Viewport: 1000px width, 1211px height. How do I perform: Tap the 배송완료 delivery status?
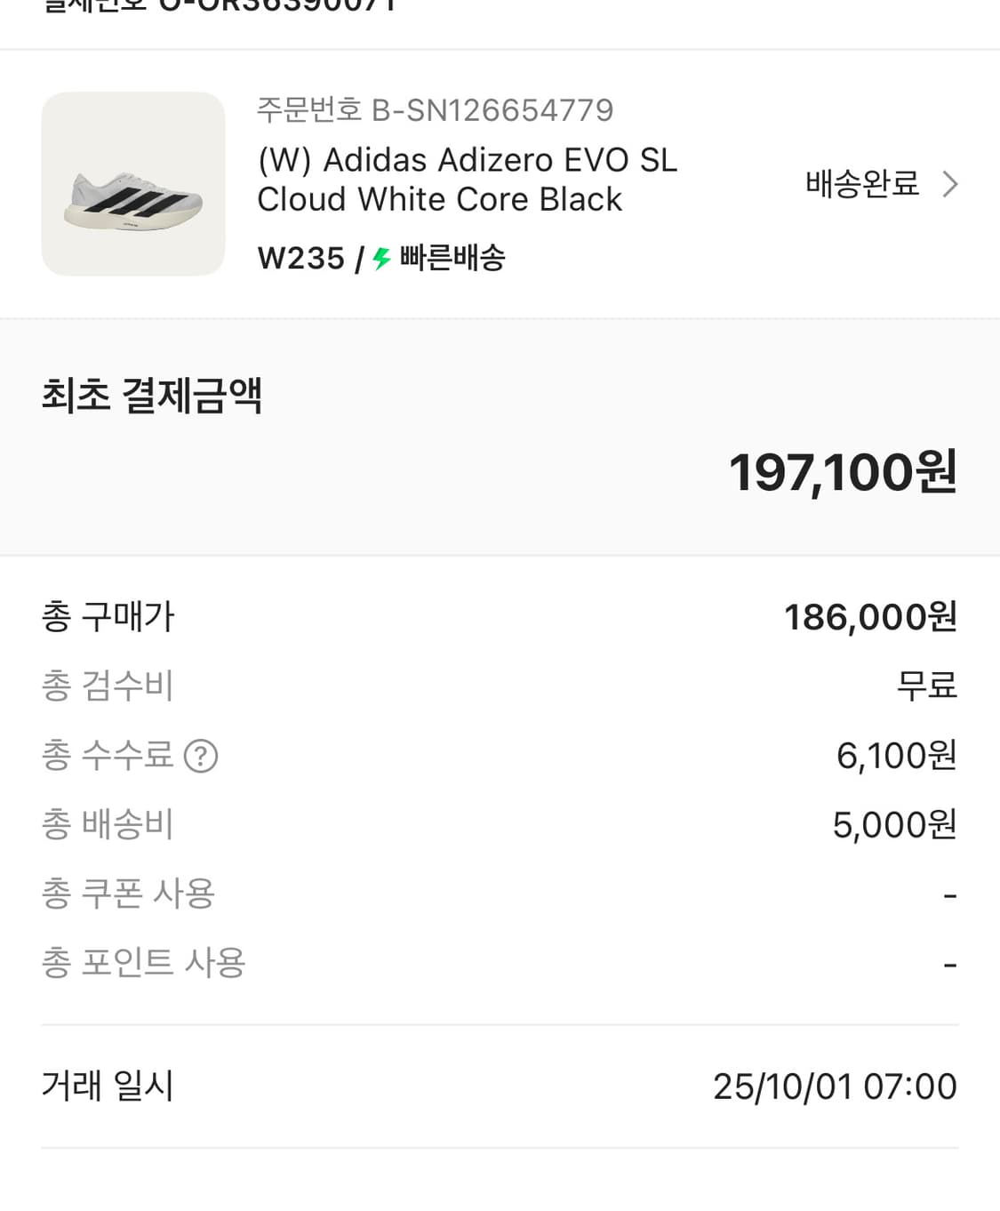tap(861, 184)
